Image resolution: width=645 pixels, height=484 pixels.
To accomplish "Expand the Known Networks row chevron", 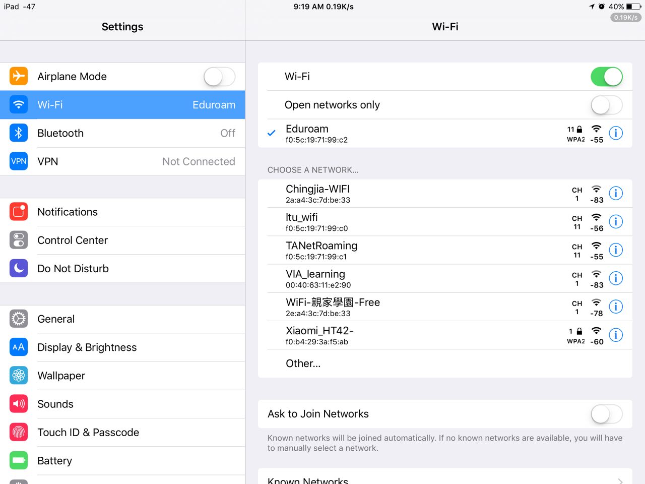I will tap(620, 481).
